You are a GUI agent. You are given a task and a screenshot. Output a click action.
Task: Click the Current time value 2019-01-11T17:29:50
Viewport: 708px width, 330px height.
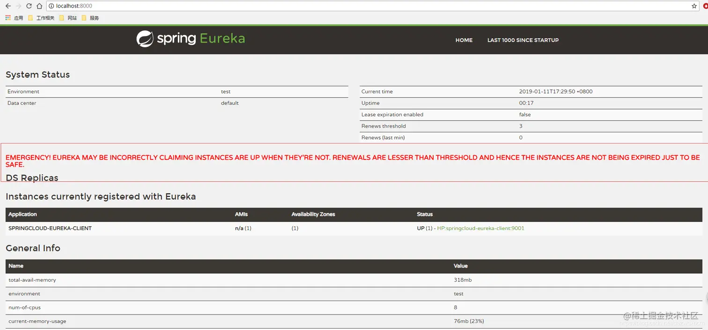pyautogui.click(x=556, y=92)
